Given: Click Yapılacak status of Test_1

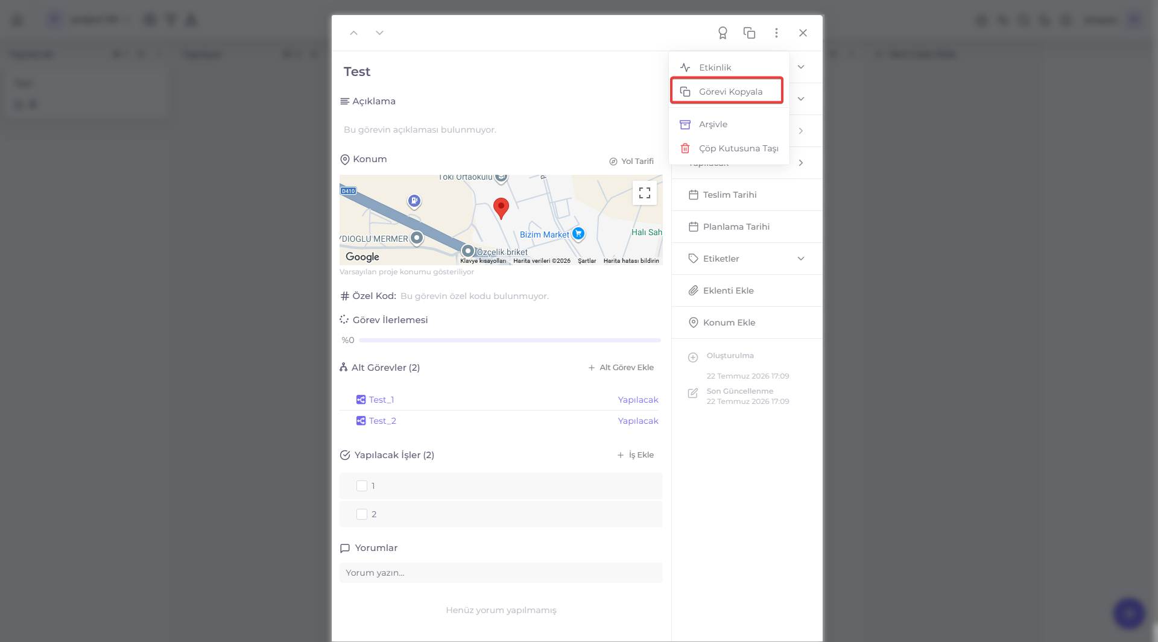Looking at the screenshot, I should (x=638, y=400).
